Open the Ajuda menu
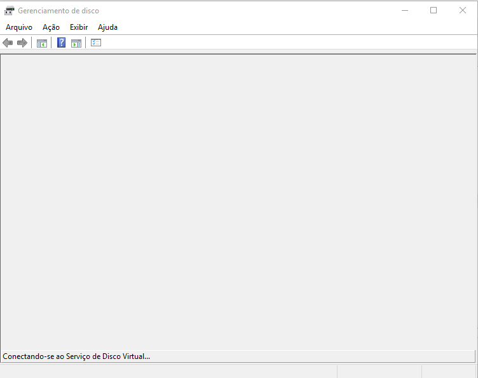Image resolution: width=478 pixels, height=378 pixels. (x=107, y=27)
